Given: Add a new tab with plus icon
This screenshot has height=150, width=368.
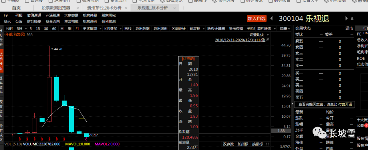Looking at the screenshot, I should [184, 8].
